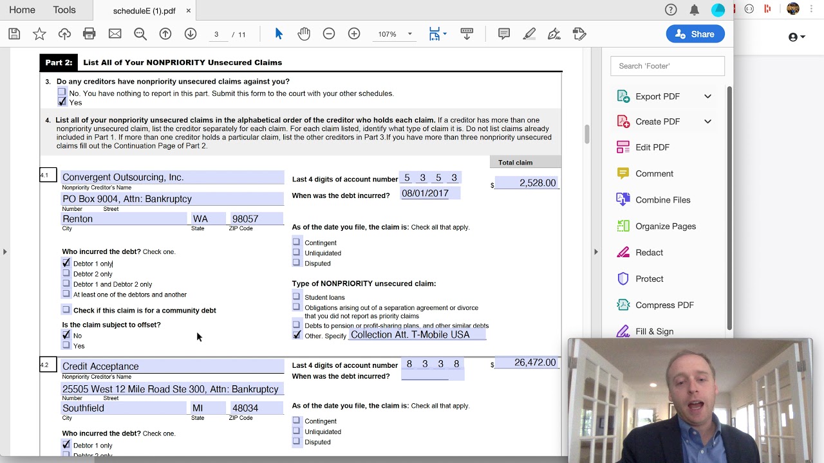Click the Save file icon
This screenshot has height=463, width=824.
pyautogui.click(x=14, y=34)
